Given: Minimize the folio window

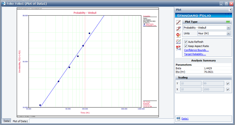Looking at the screenshot, I should tap(222, 4).
